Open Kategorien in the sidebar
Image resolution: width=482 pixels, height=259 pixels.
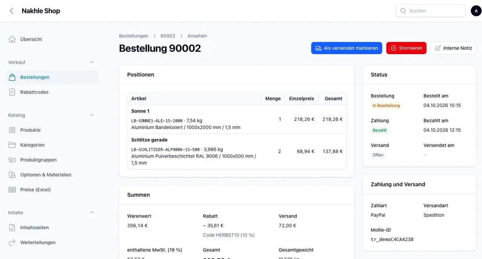[51, 145]
